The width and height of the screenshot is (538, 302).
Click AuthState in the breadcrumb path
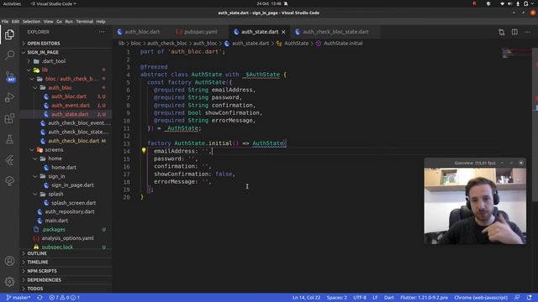(293, 44)
